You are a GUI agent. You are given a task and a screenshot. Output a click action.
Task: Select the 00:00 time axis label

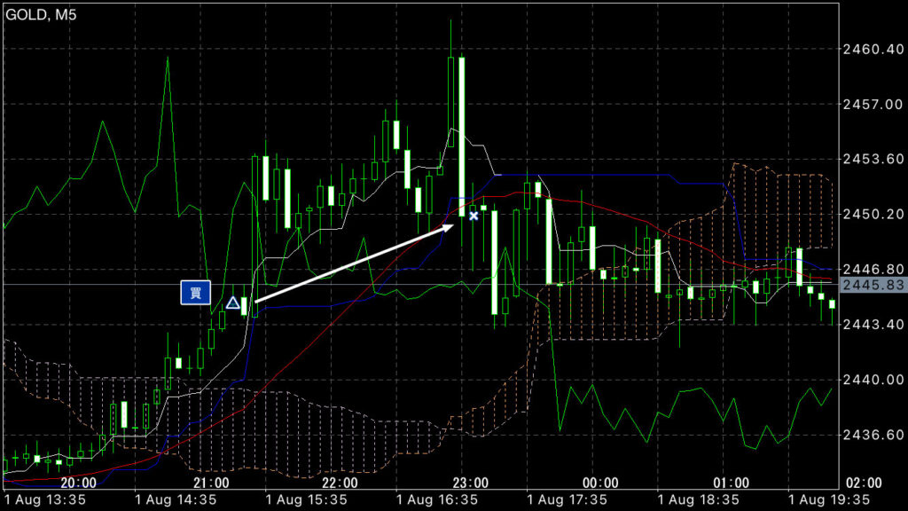(x=600, y=483)
